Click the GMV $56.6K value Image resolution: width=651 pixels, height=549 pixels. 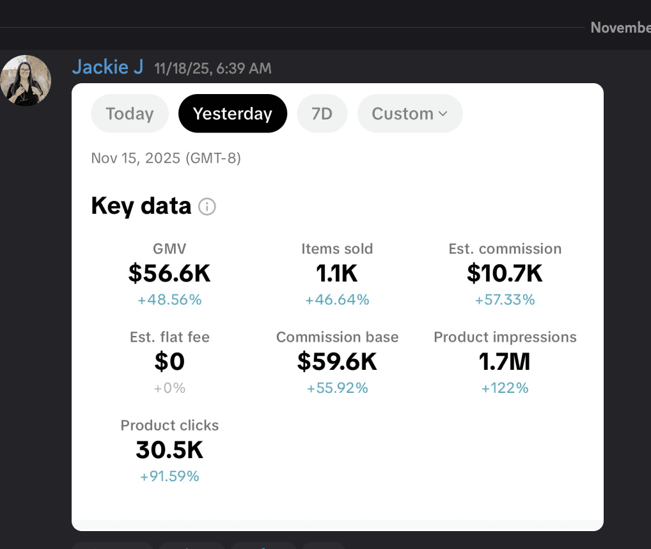tap(169, 273)
